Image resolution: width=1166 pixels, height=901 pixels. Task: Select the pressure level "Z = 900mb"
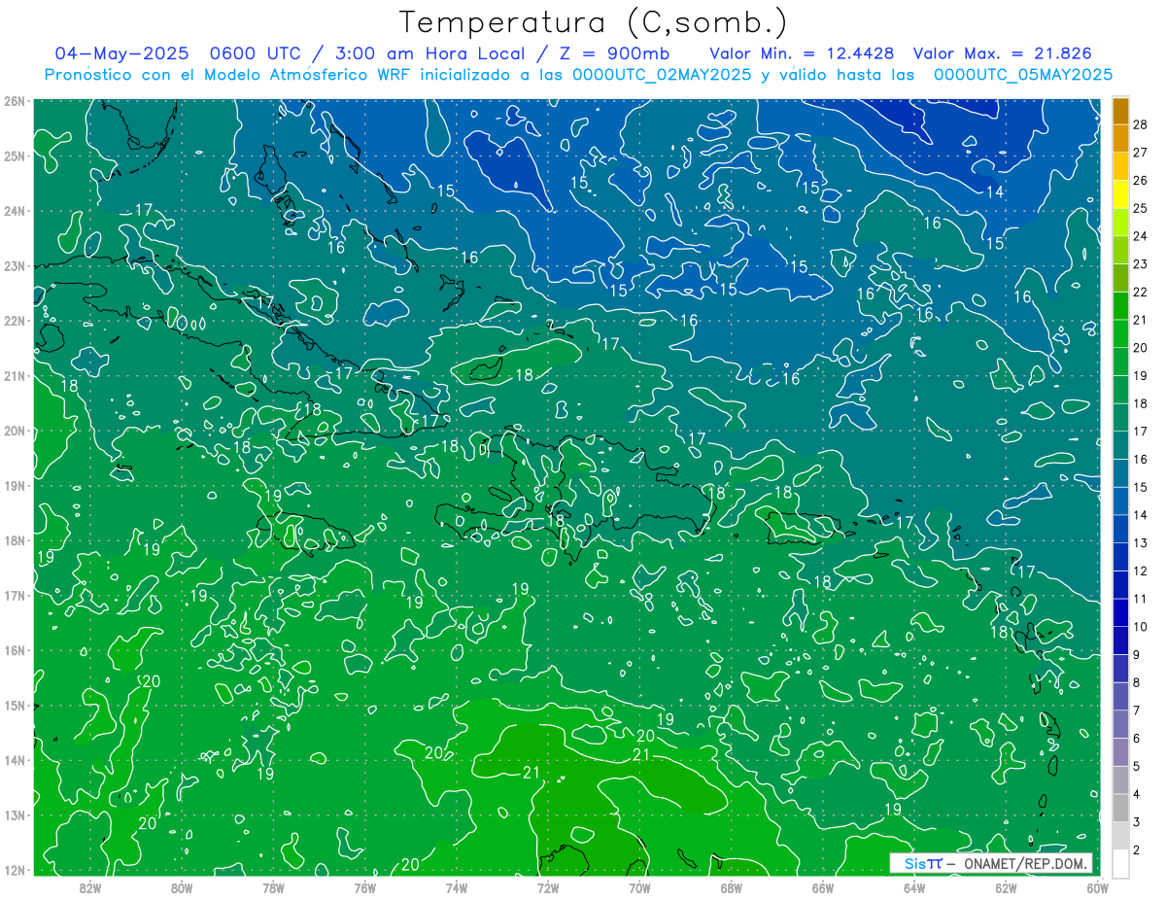pos(612,53)
